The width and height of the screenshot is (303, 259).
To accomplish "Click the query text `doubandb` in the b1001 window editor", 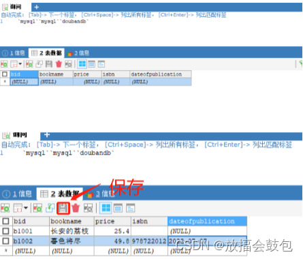I will tap(95, 153).
